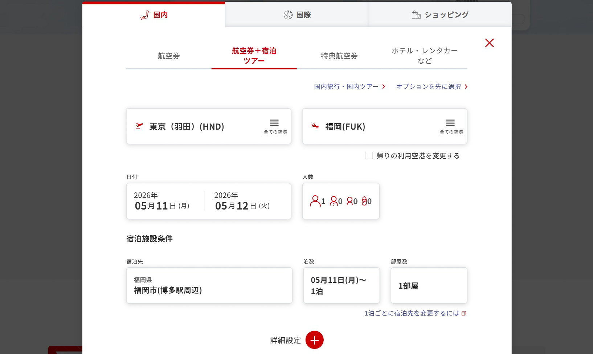This screenshot has height=354, width=593.
Task: Select the child passenger icon
Action: [x=334, y=202]
